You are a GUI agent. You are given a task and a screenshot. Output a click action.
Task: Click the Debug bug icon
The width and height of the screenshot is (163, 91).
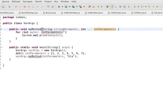(59, 7)
